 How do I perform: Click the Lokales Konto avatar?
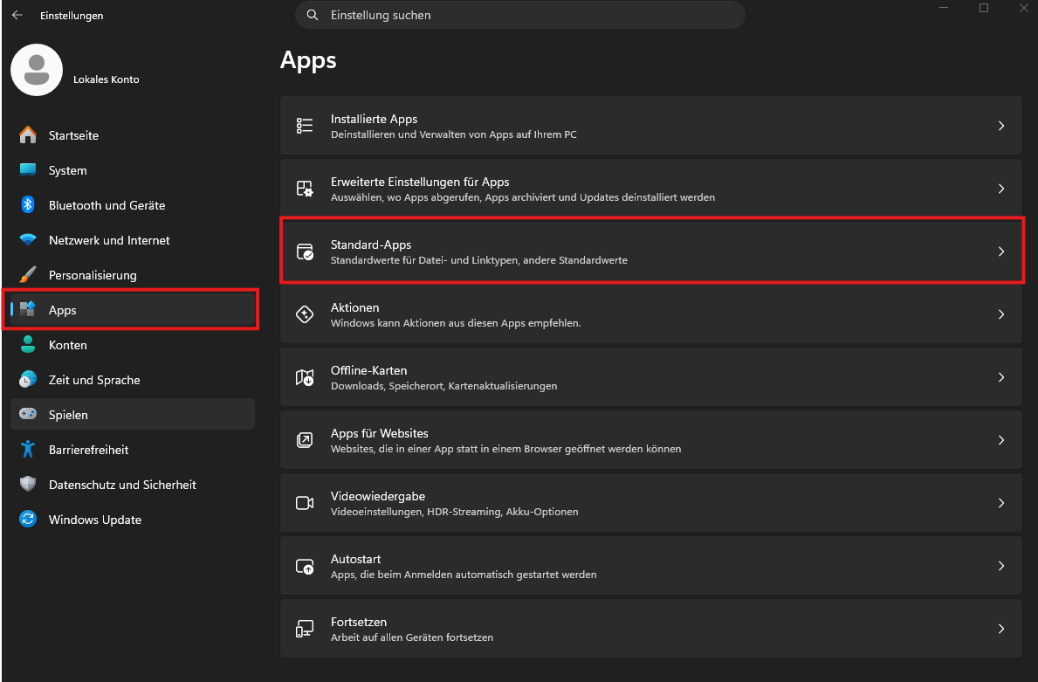(37, 70)
